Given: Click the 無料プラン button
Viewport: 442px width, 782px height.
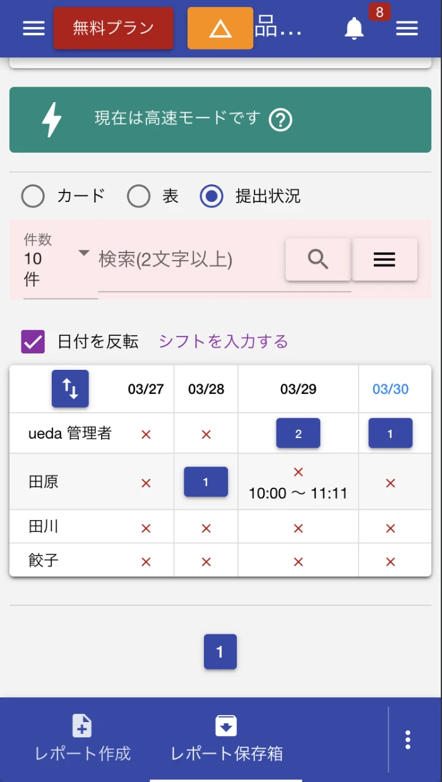Looking at the screenshot, I should (113, 28).
